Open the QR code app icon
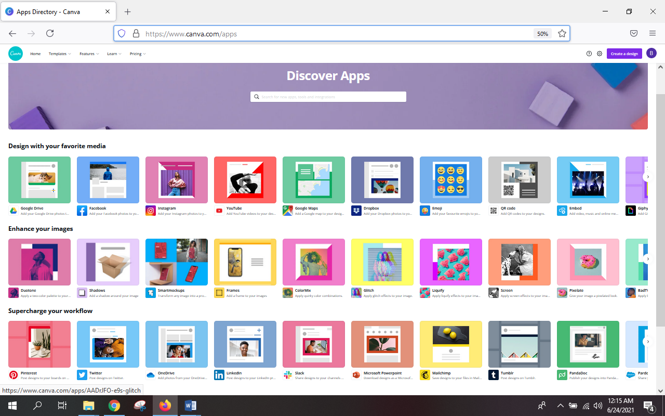The image size is (665, 416). [x=494, y=211]
